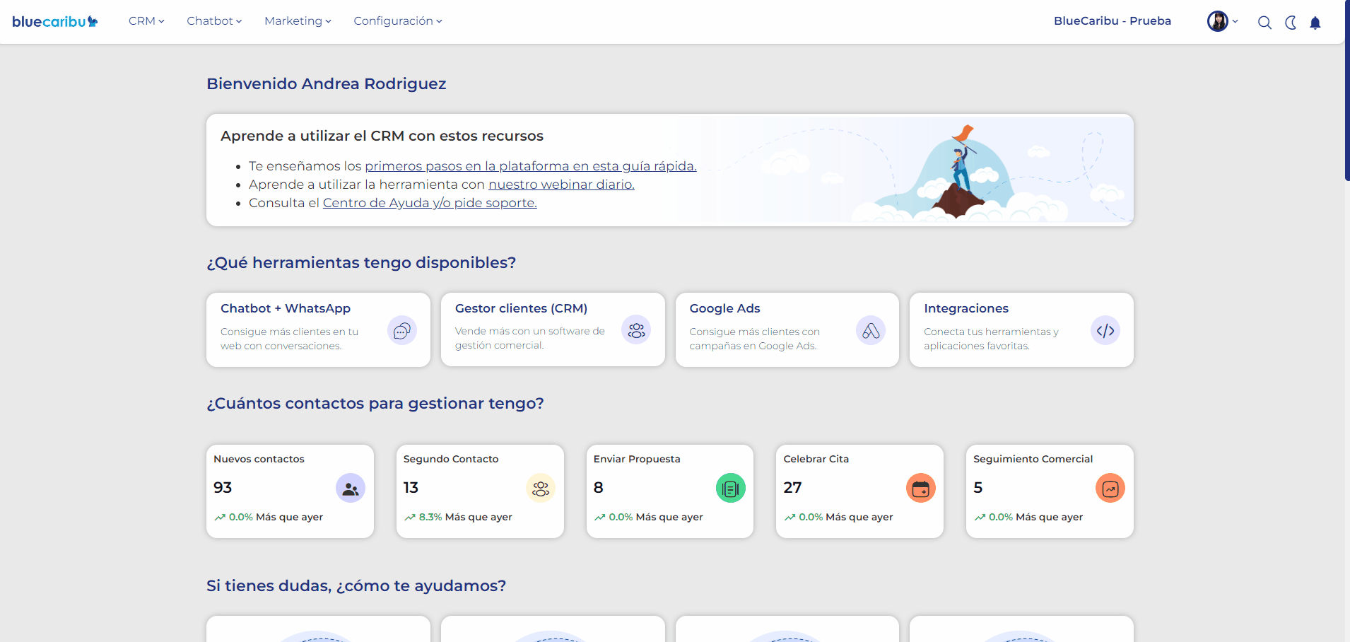Click the user avatar picture

coord(1218,21)
